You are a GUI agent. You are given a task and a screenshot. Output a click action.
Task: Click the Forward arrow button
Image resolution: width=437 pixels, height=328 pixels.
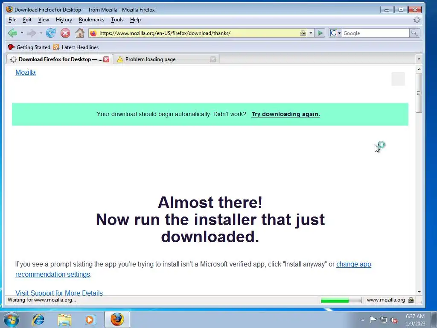pyautogui.click(x=31, y=33)
